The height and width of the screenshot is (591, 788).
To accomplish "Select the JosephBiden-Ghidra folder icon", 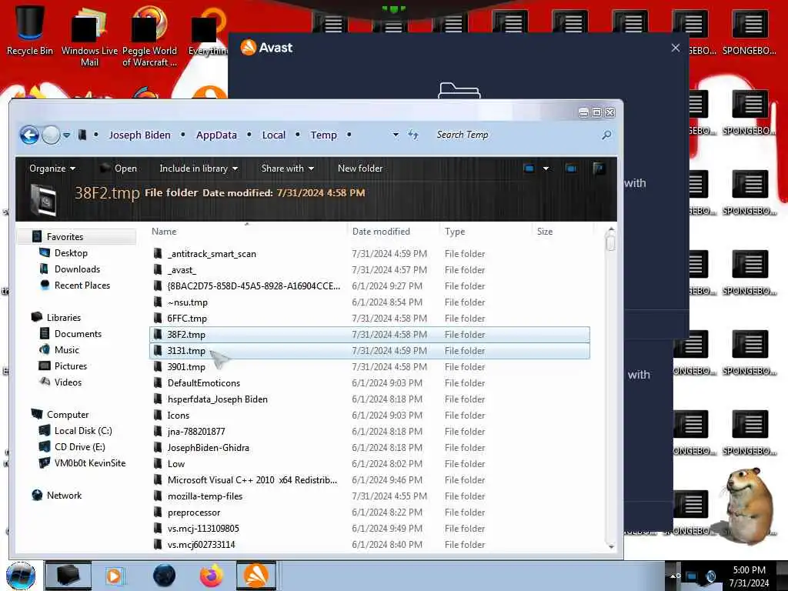I will 158,447.
